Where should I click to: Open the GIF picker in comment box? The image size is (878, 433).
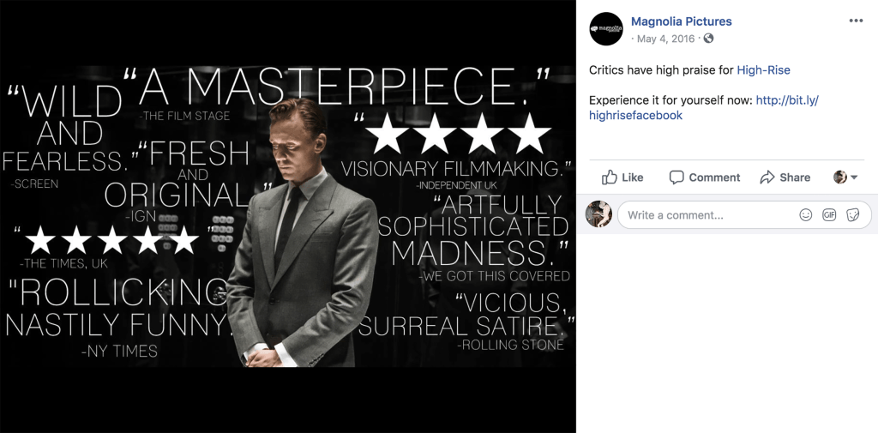point(829,215)
